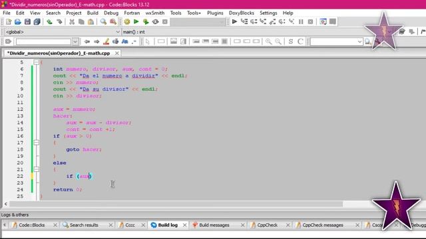Open the Plugins menu
This screenshot has height=239, width=426.
[215, 13]
